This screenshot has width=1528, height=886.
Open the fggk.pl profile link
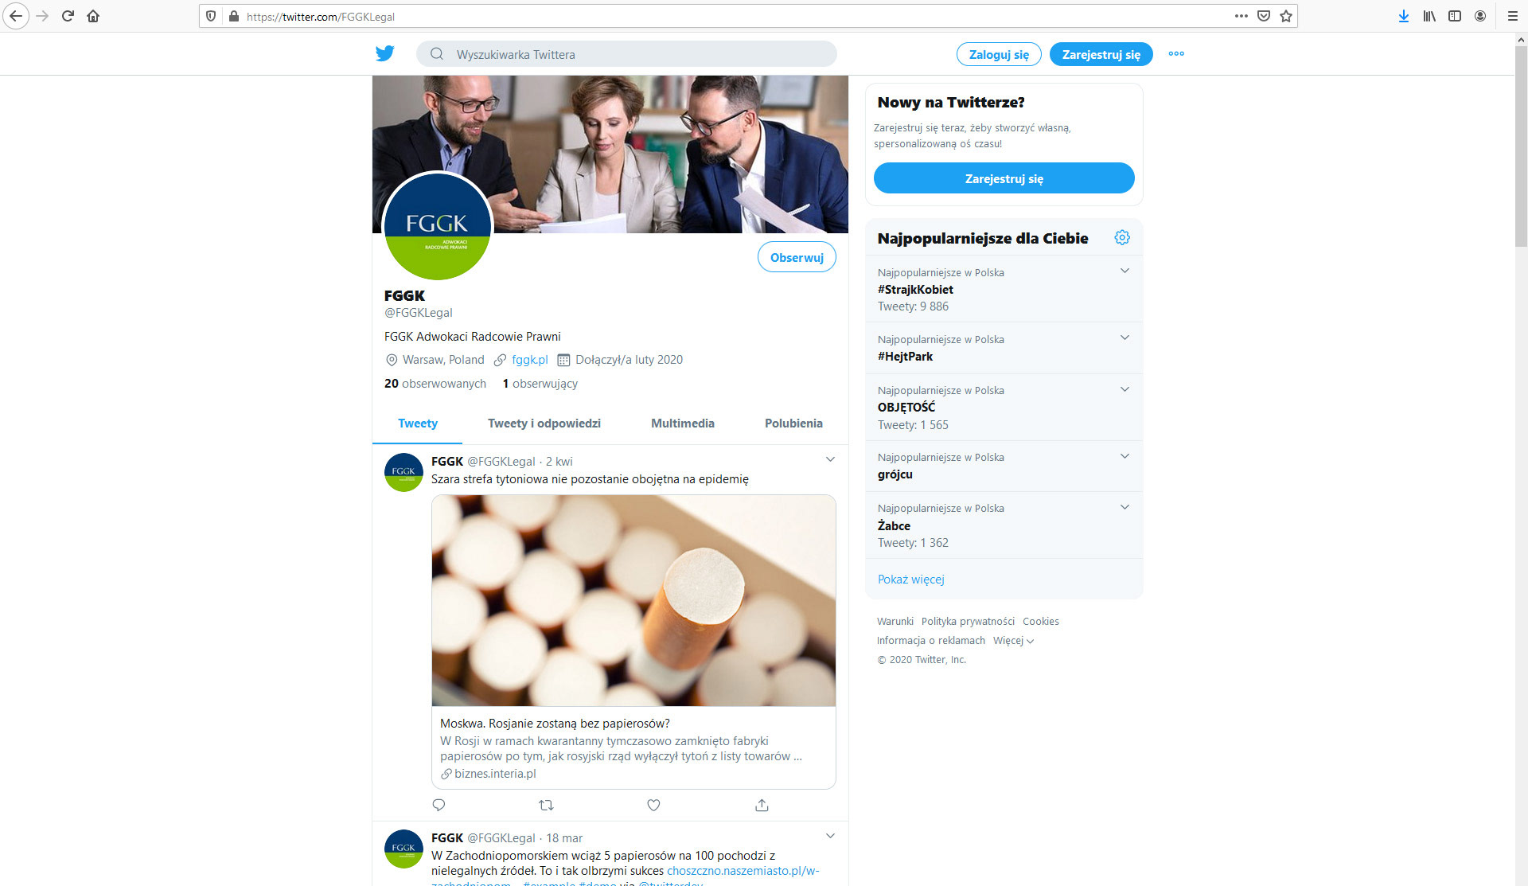coord(529,360)
